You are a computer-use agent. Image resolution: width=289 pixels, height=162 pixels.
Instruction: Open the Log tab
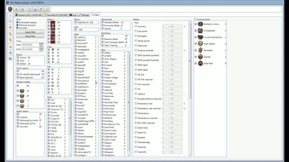[x=73, y=15]
